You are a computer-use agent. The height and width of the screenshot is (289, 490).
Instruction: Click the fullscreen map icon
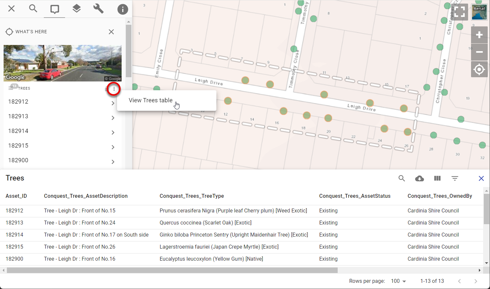pos(459,12)
